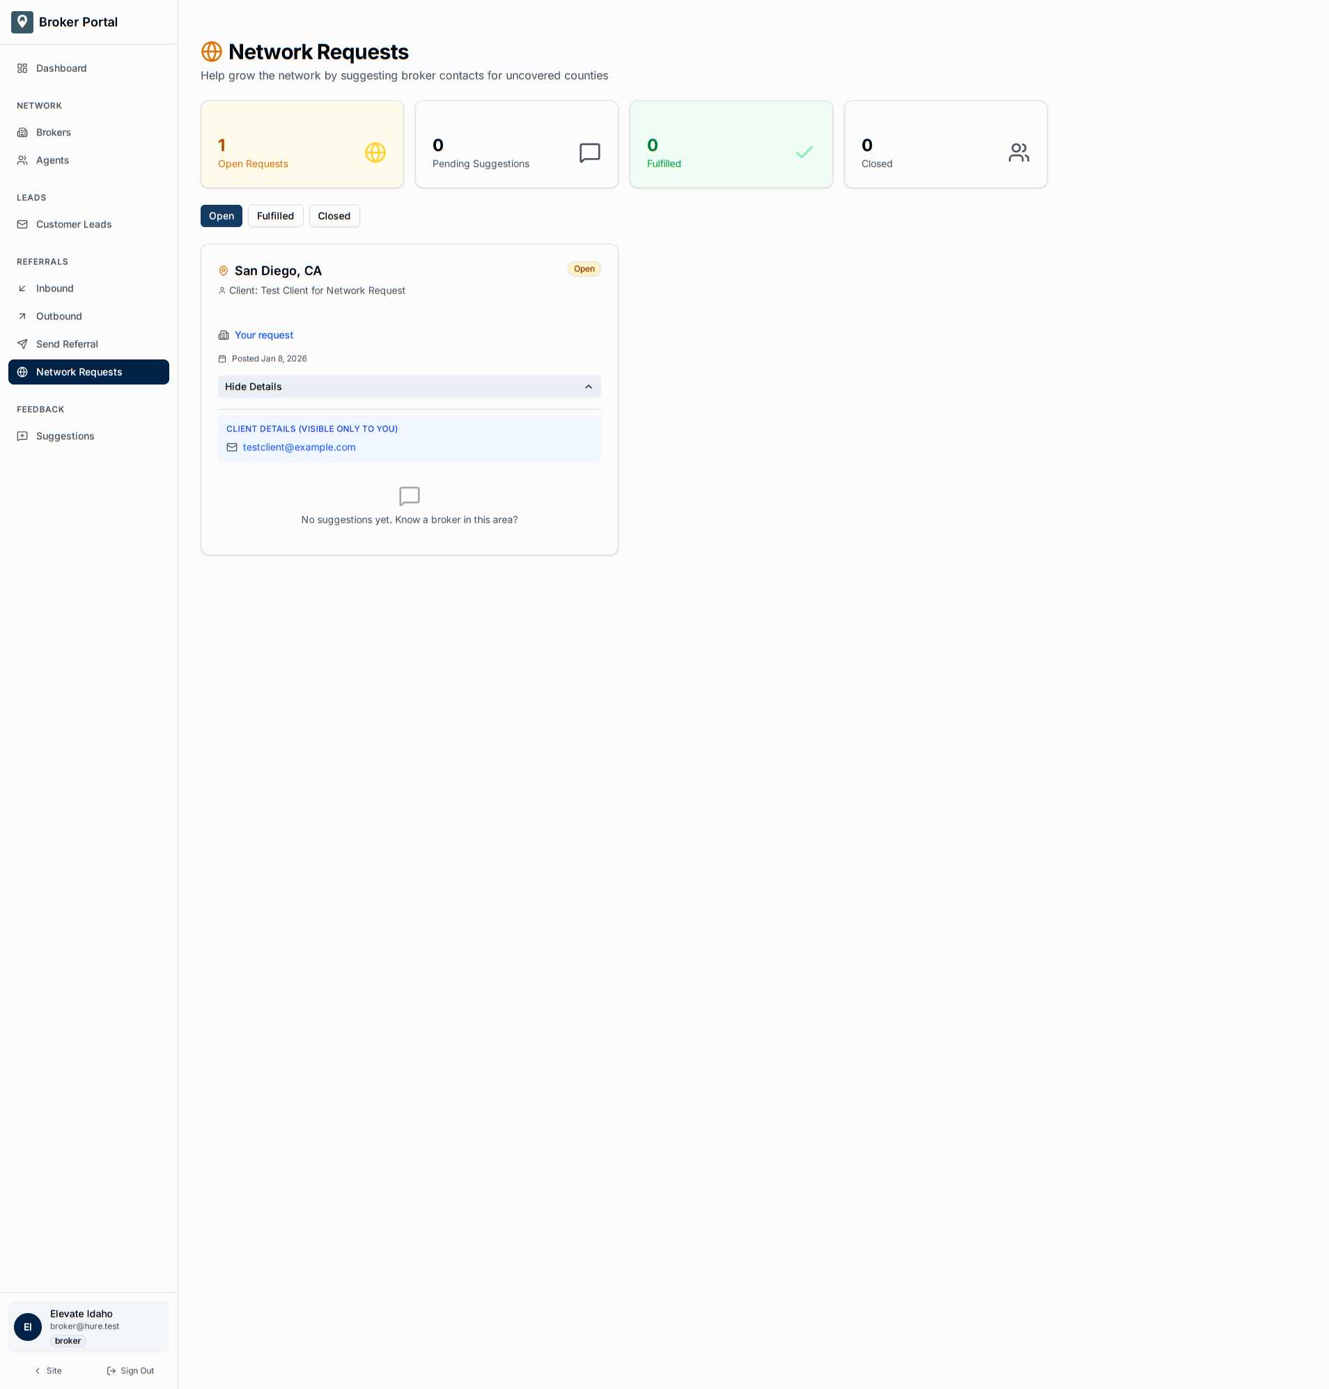This screenshot has height=1389, width=1329.
Task: Click the Elevate Idaho profile card
Action: pyautogui.click(x=88, y=1326)
